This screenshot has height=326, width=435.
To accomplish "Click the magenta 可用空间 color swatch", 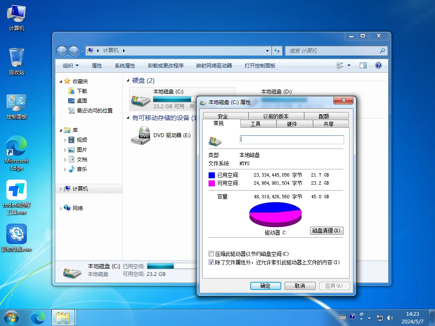I will pyautogui.click(x=212, y=183).
